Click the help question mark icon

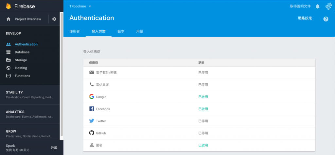(x=326, y=19)
